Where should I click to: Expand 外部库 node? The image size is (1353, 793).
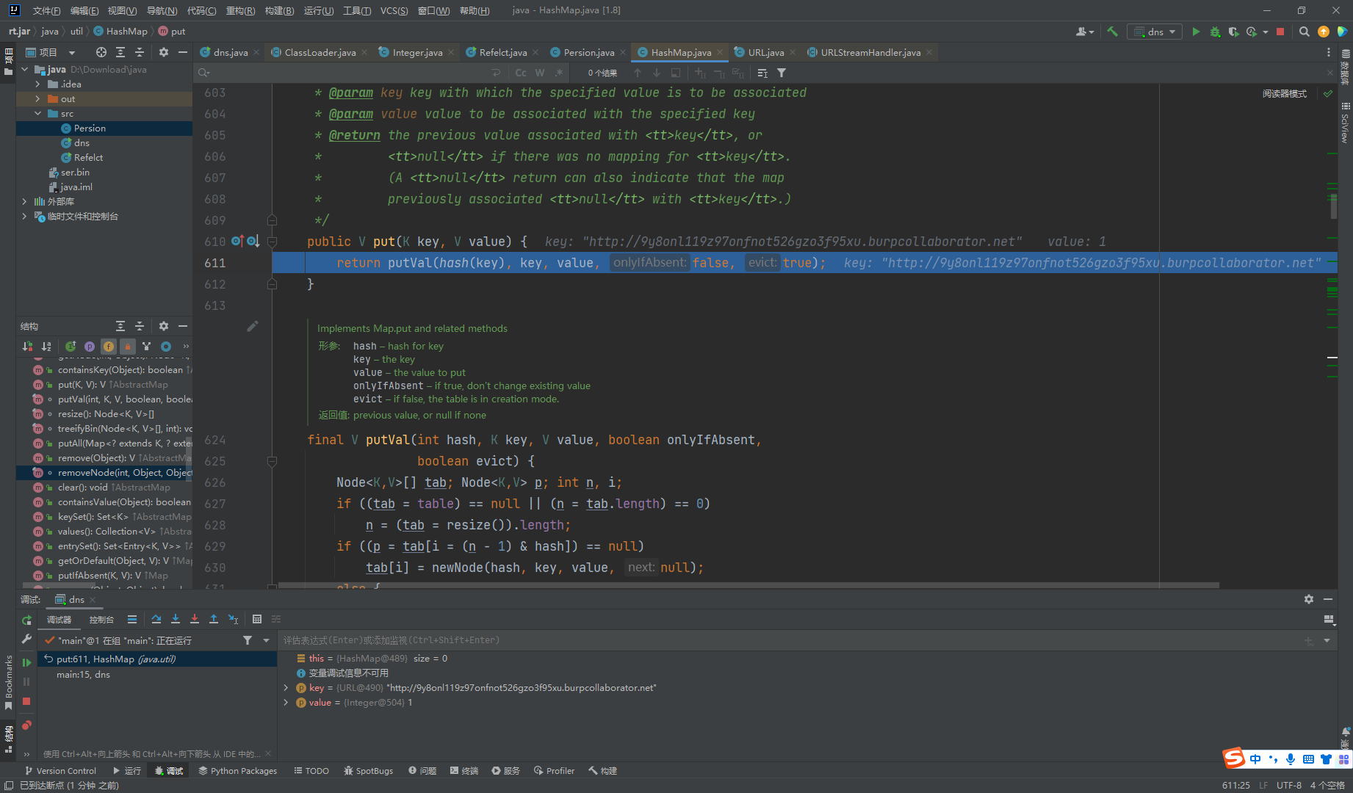point(24,202)
